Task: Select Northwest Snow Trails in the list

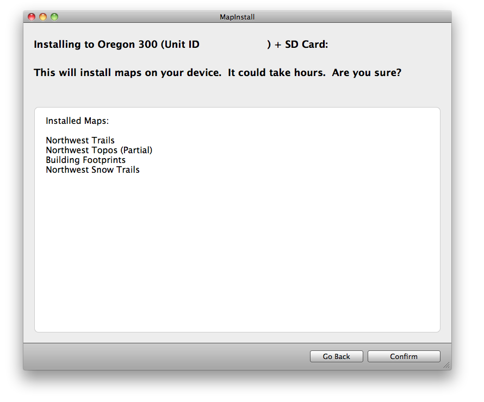Action: pos(92,169)
